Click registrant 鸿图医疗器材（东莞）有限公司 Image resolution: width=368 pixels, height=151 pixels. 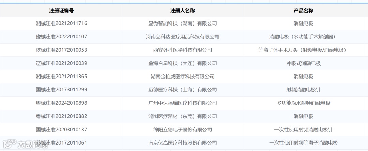tap(183, 116)
